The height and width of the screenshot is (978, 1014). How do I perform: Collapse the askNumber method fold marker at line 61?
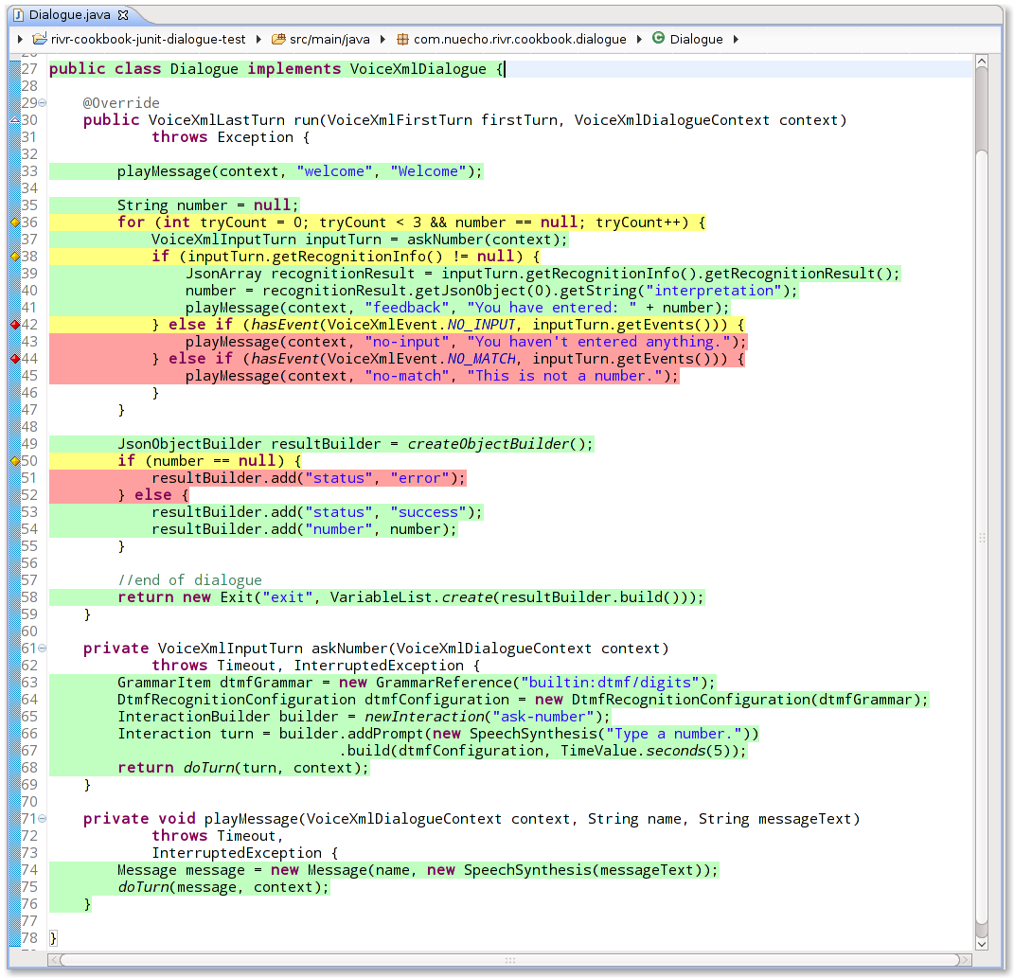[x=42, y=648]
